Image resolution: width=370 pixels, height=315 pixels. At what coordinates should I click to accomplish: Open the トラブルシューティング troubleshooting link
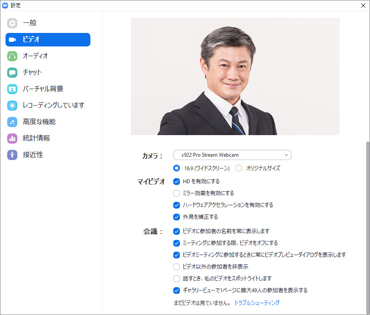click(257, 303)
